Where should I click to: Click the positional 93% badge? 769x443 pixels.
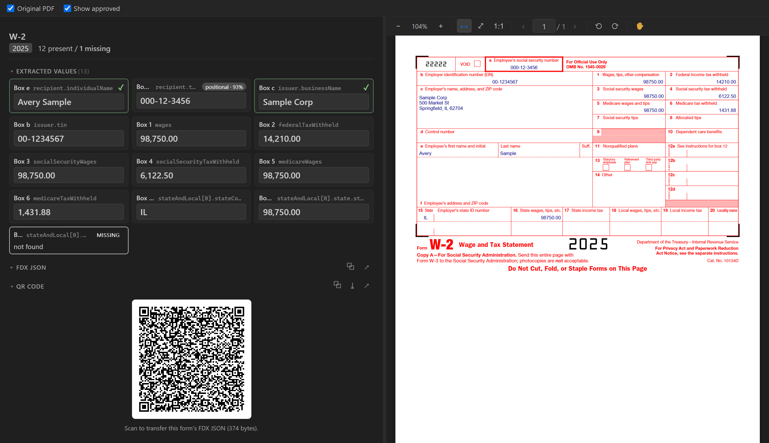click(224, 87)
